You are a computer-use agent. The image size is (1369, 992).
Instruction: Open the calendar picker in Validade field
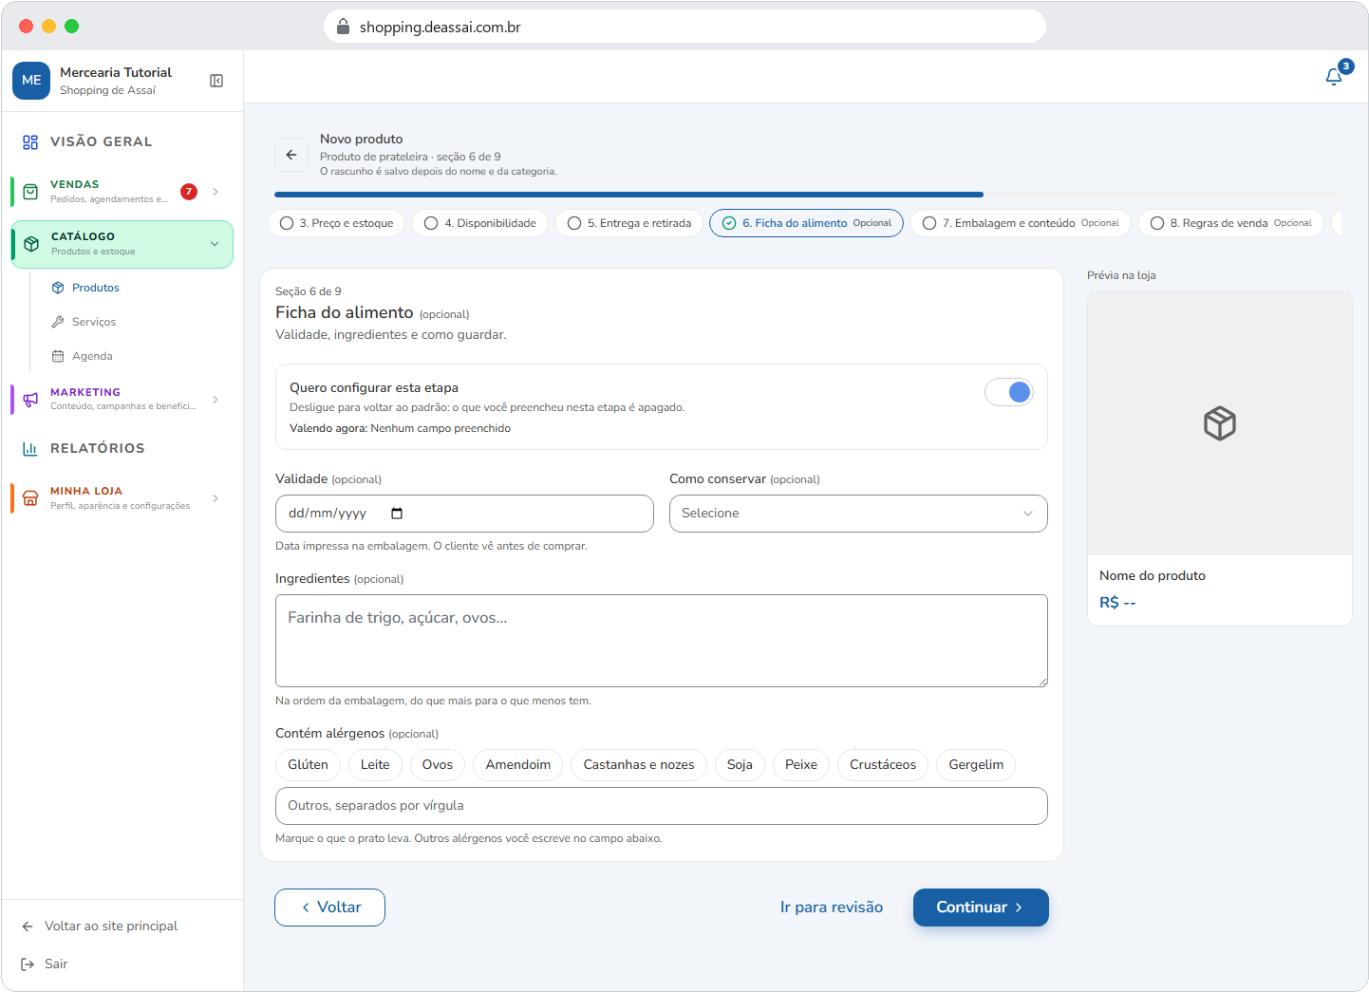(397, 514)
